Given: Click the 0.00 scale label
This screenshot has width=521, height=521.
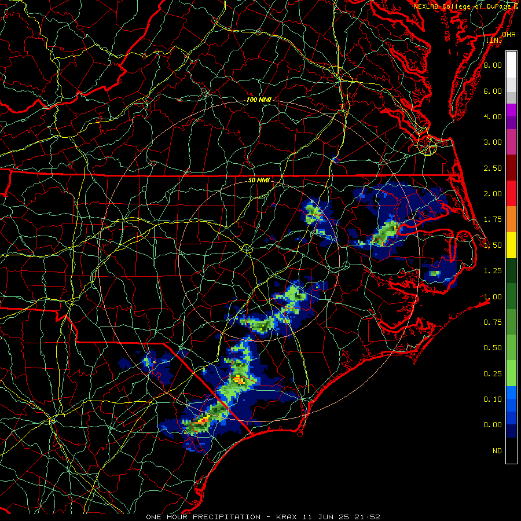Looking at the screenshot, I should coord(493,425).
